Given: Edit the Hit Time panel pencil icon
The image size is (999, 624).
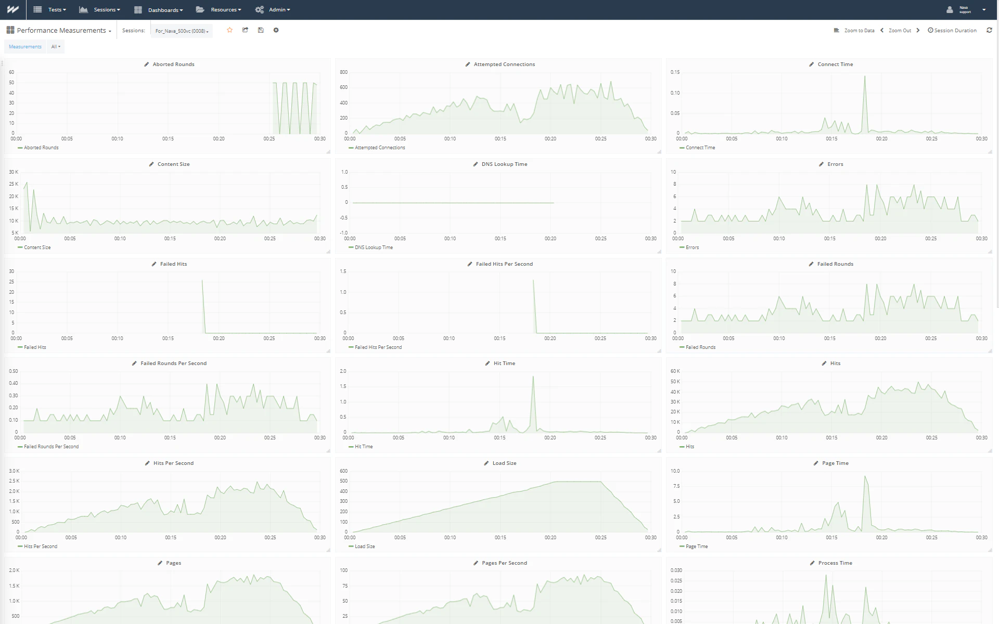Looking at the screenshot, I should [488, 363].
